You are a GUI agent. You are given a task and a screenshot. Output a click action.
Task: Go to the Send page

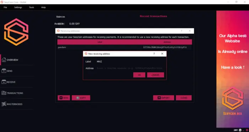(7, 71)
